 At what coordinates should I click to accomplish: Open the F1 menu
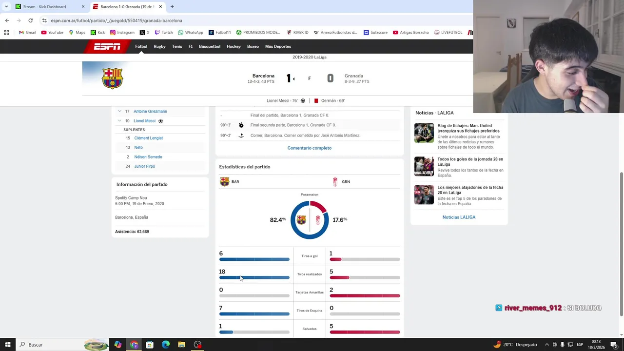coord(191,46)
